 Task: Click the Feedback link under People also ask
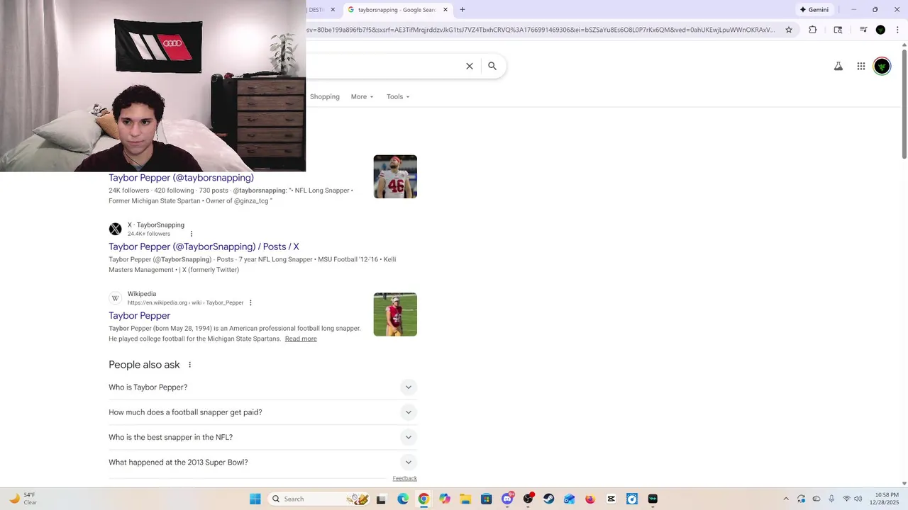404,478
